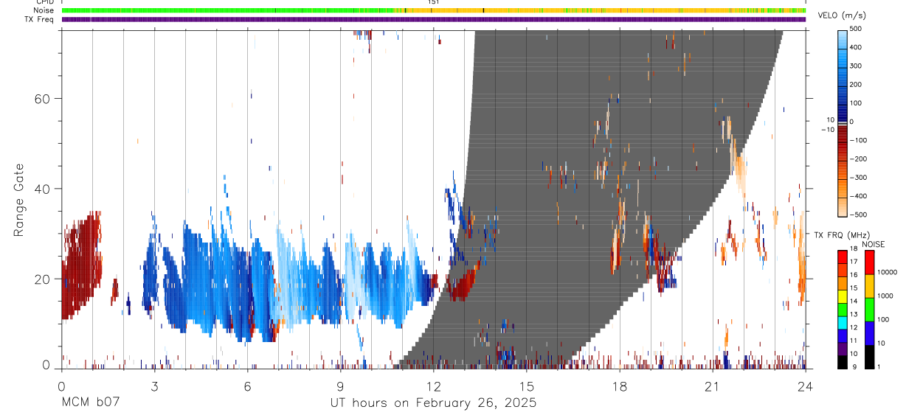Screen dimensions: 906x418
Task: Click the -200 label on velocity colorbar
Action: point(858,159)
